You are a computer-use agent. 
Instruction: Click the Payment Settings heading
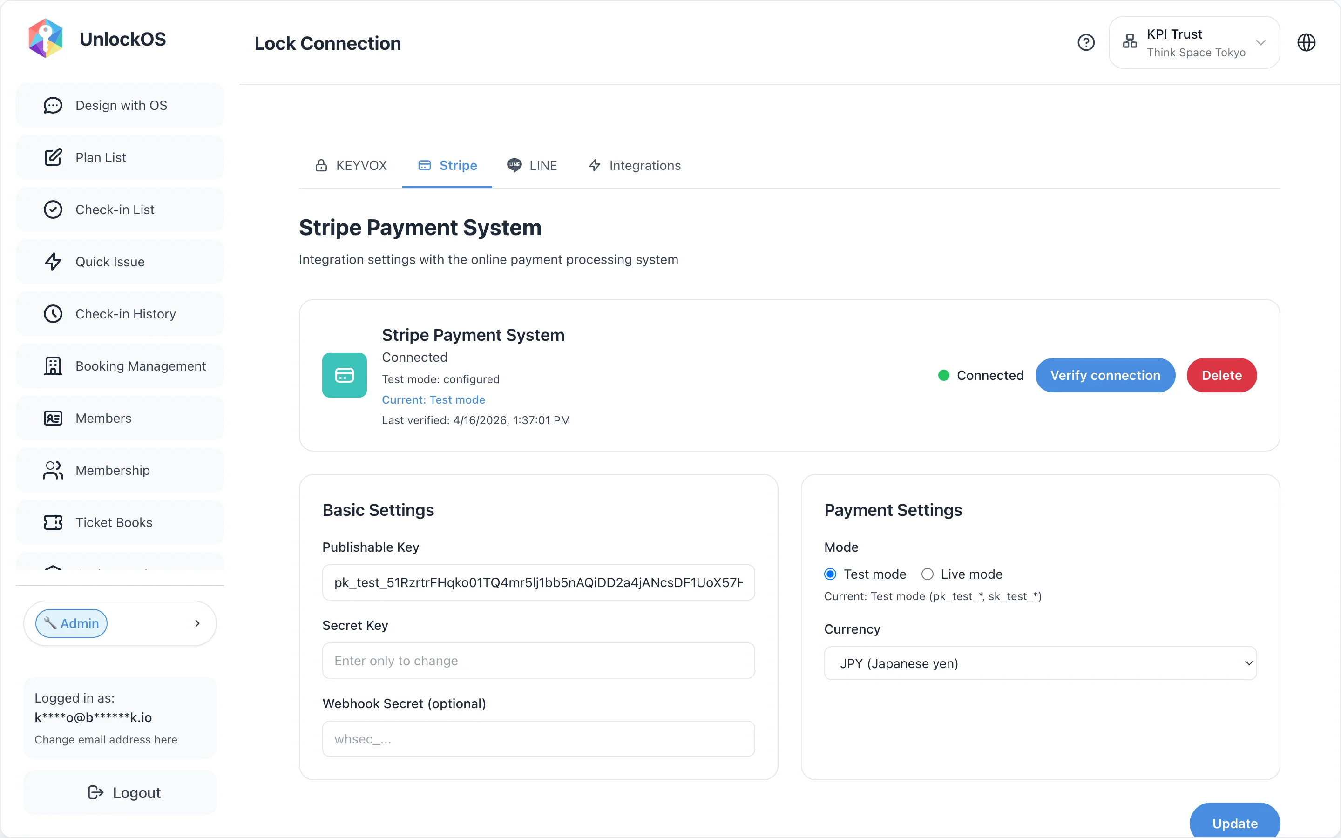point(893,510)
